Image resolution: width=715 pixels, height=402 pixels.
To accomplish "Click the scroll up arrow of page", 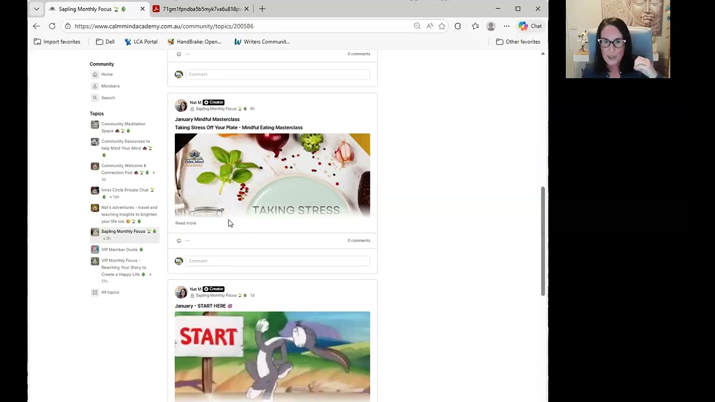I will click(543, 54).
